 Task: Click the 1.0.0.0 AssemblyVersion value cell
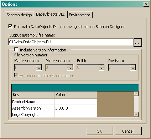click(x=75, y=108)
